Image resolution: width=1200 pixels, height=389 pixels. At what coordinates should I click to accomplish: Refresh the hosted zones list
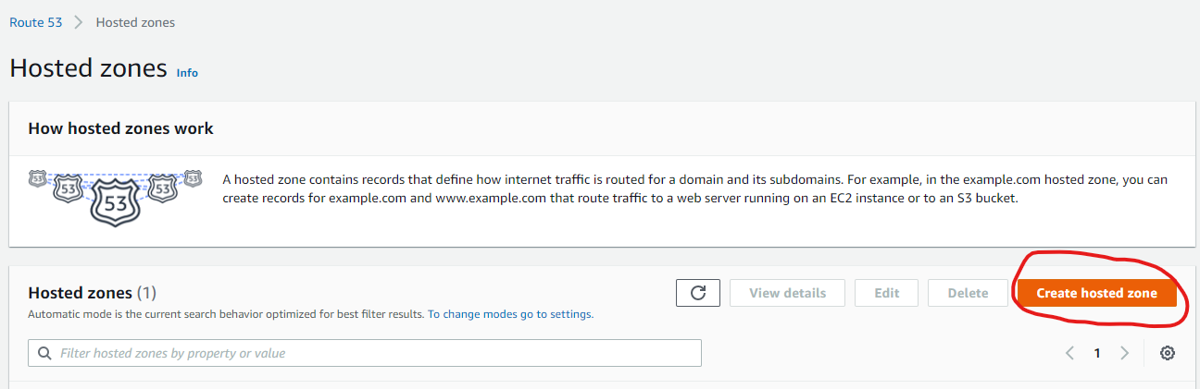699,293
